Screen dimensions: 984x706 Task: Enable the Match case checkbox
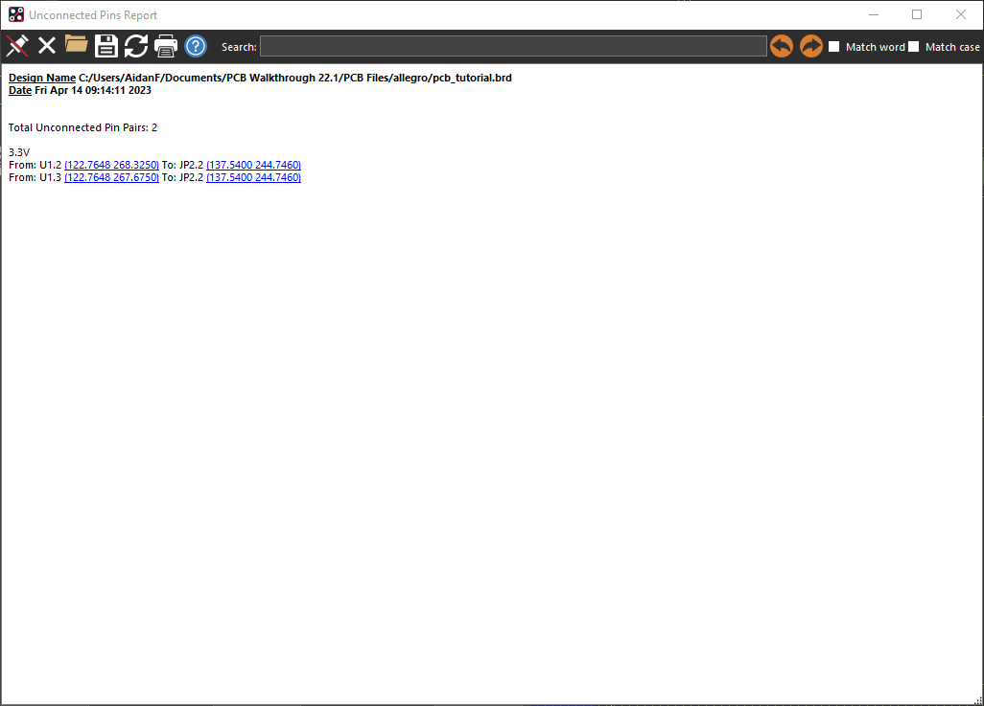click(914, 47)
